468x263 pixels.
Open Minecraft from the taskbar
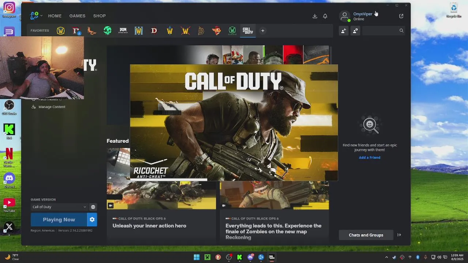click(x=207, y=257)
